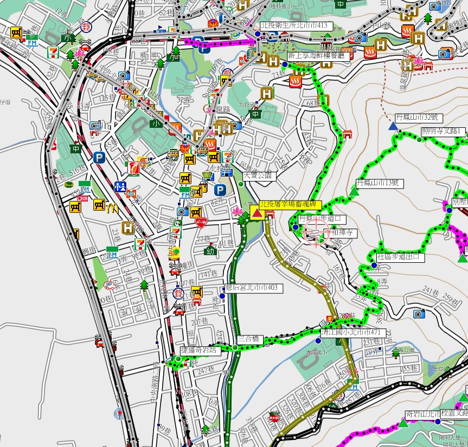Click the 慈后宮北市市403 label
468x447 pixels.
pyautogui.click(x=254, y=288)
